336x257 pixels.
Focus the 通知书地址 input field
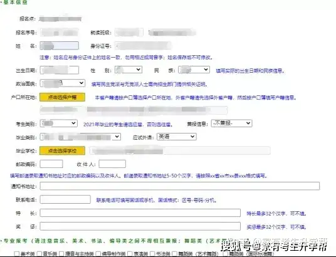180,186
